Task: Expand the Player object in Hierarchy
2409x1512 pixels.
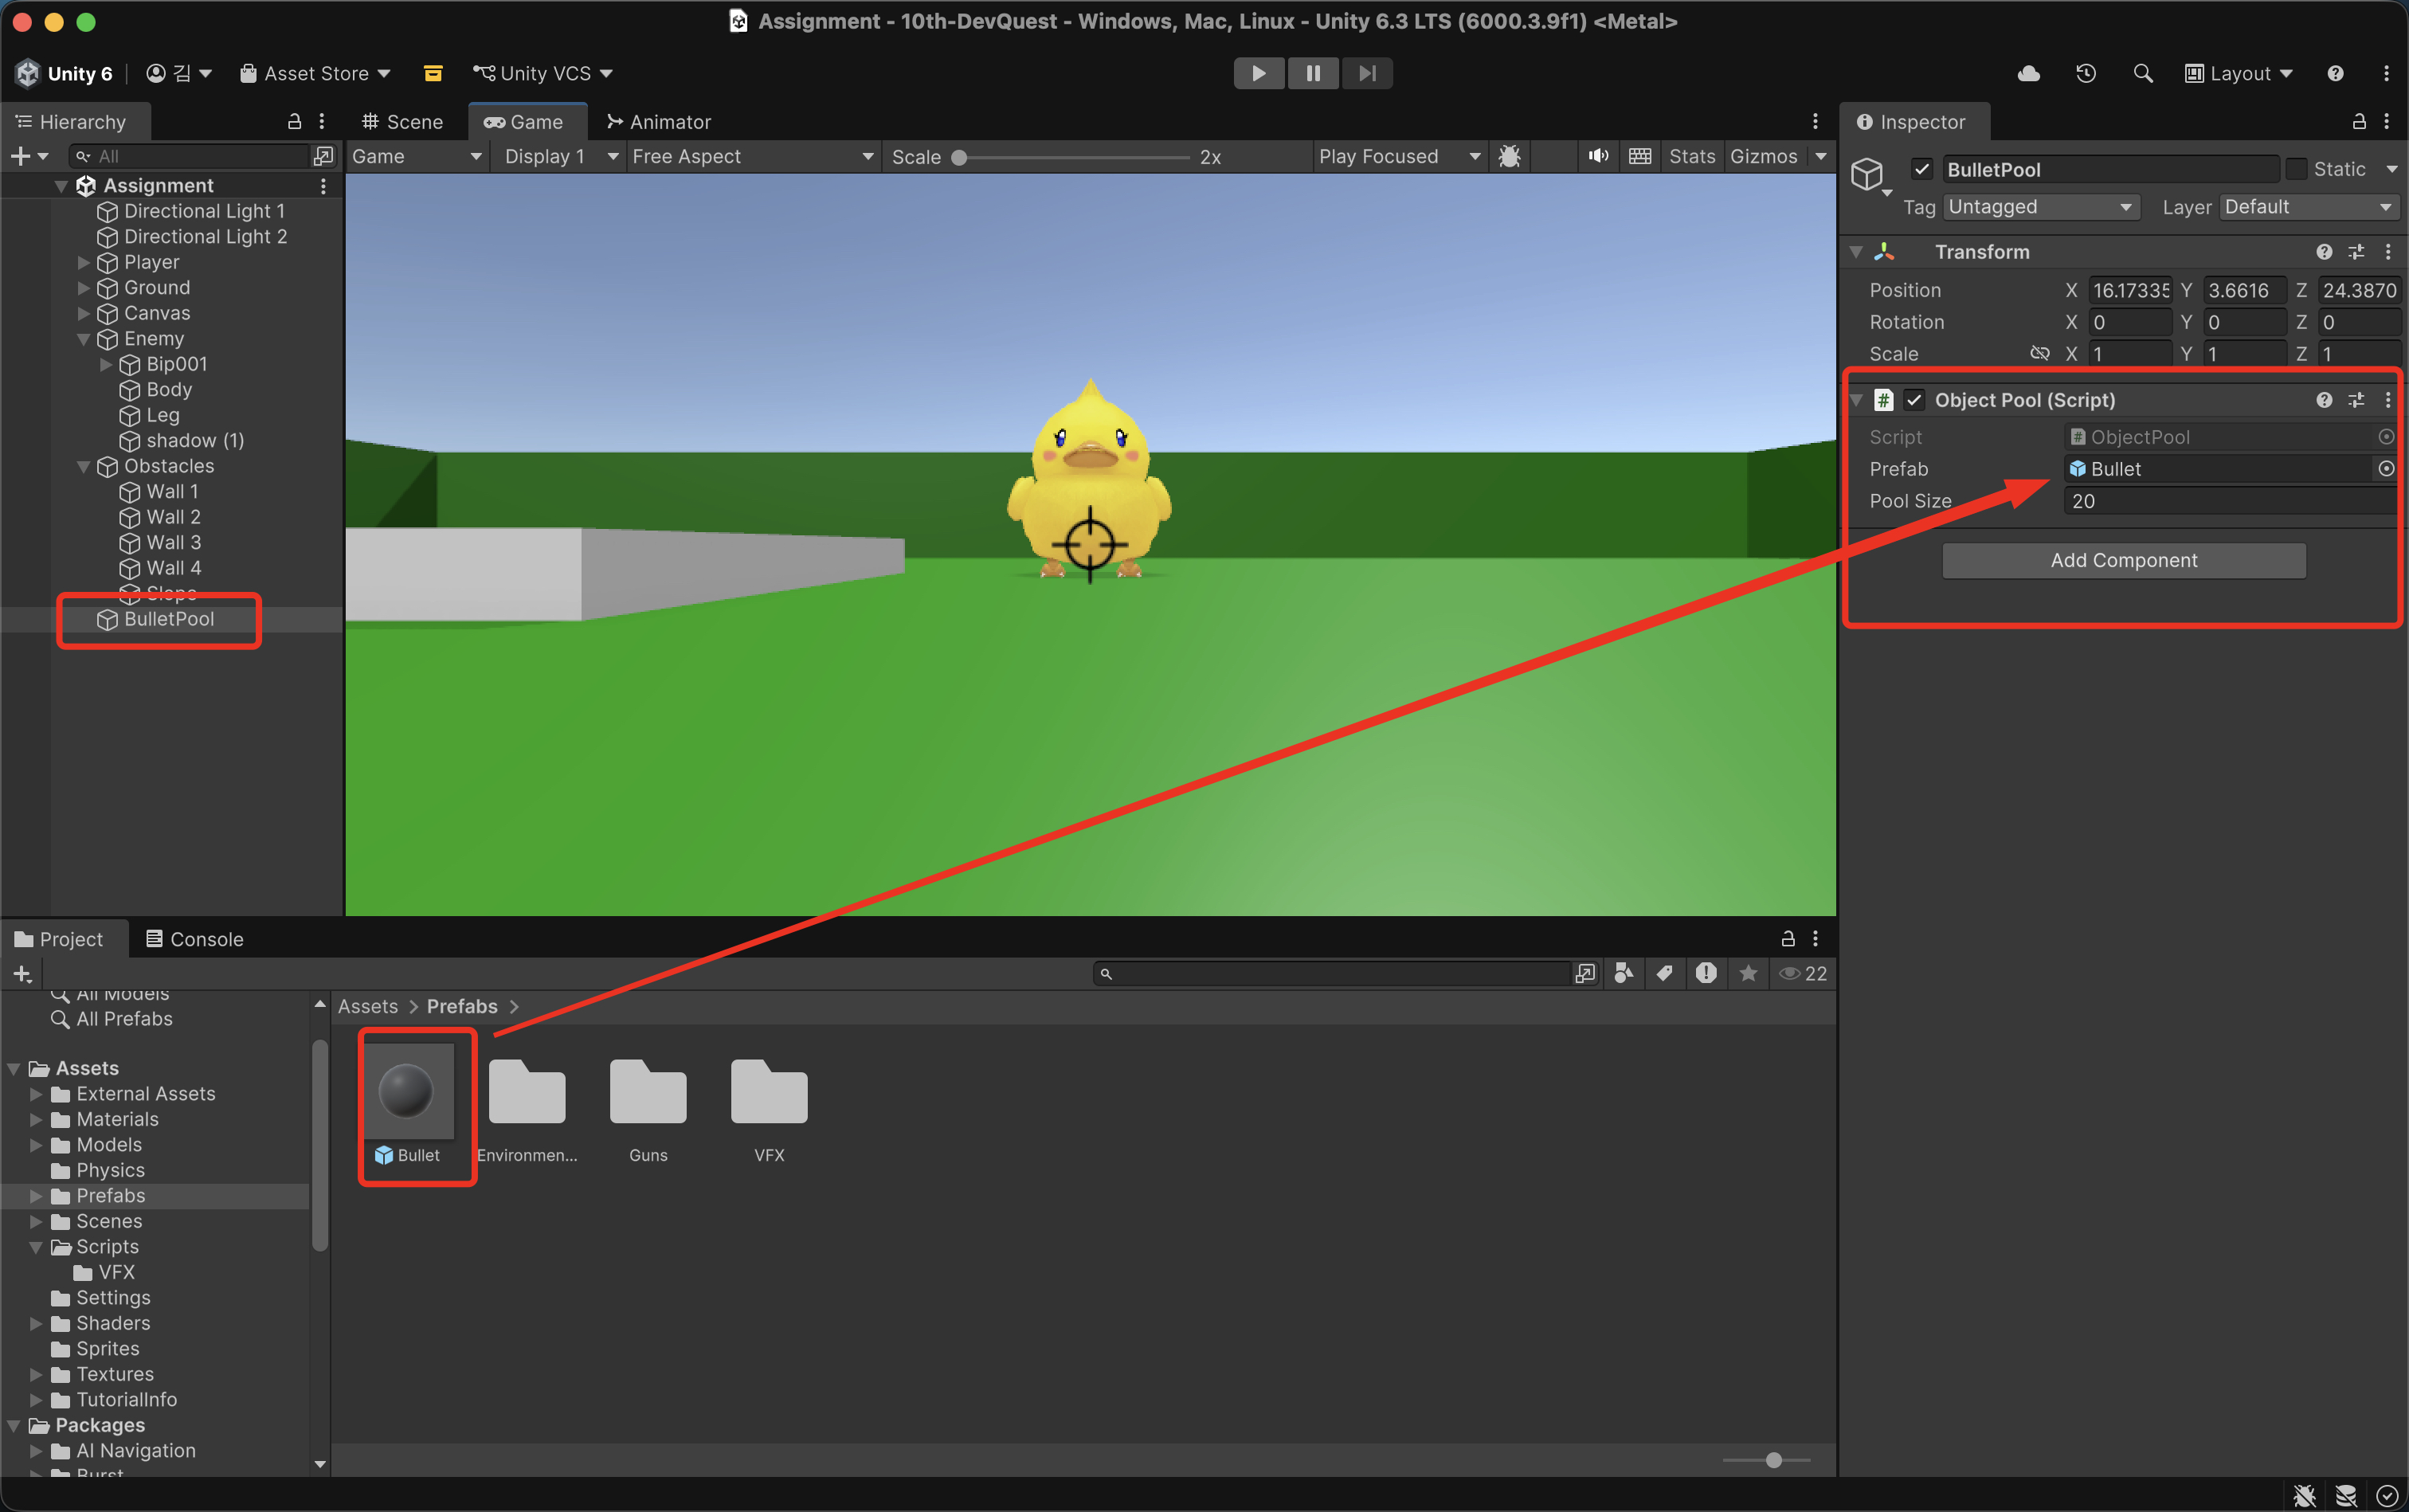Action: [x=83, y=262]
